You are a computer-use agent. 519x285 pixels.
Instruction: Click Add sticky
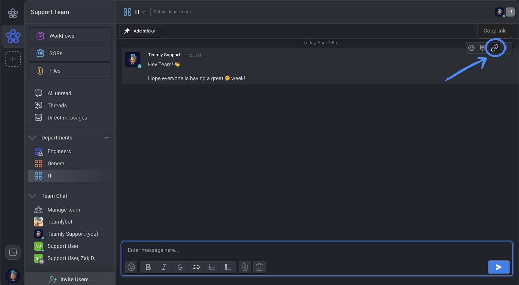140,31
